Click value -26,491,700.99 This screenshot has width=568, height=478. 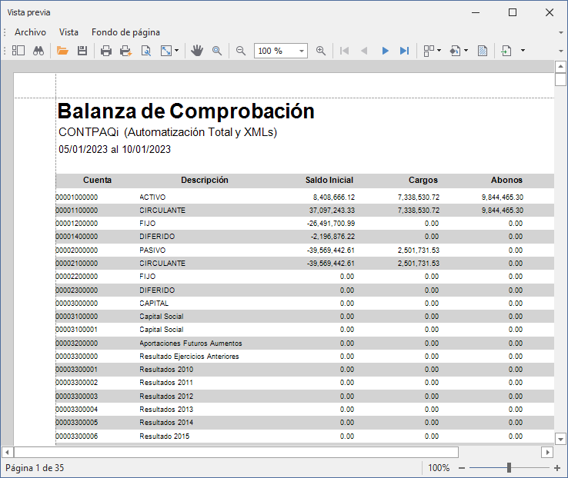[331, 224]
